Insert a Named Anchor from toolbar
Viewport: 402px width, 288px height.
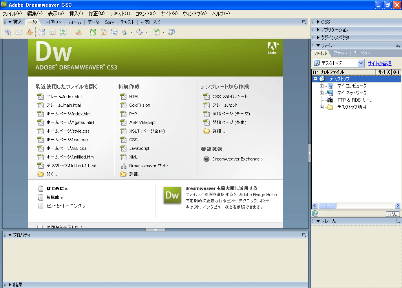point(29,32)
